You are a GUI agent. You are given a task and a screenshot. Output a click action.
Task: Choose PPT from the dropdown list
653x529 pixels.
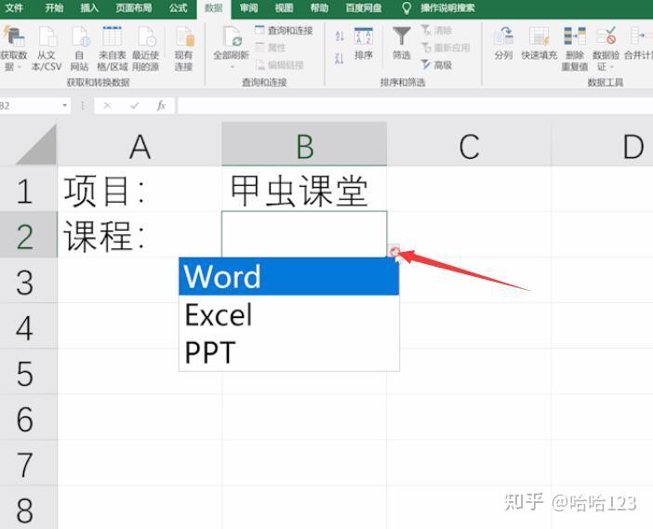(289, 352)
